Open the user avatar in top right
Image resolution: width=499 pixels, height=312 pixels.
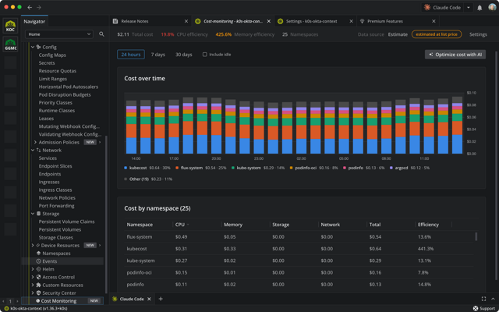[x=492, y=7]
